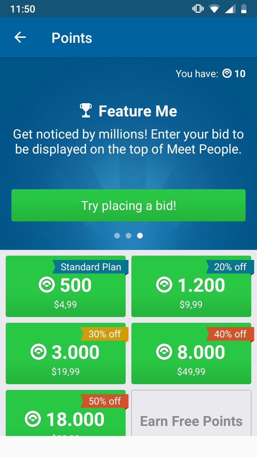257x457 pixels.
Task: Buy the 500 points Standard Plan package
Action: (x=66, y=286)
